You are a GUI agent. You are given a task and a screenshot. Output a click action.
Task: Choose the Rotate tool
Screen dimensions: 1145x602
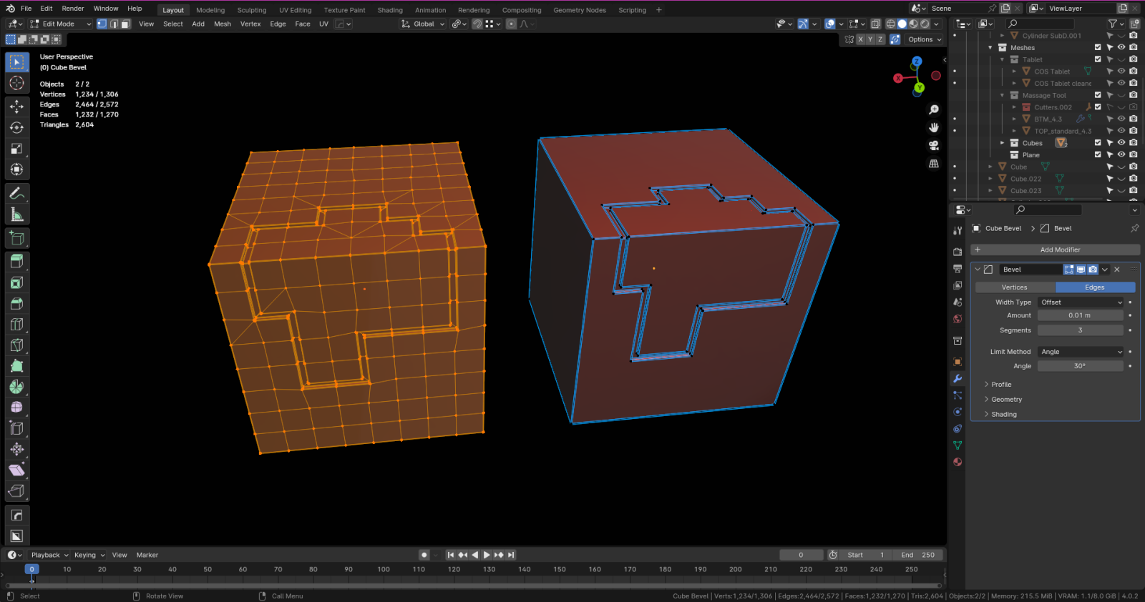pyautogui.click(x=17, y=127)
